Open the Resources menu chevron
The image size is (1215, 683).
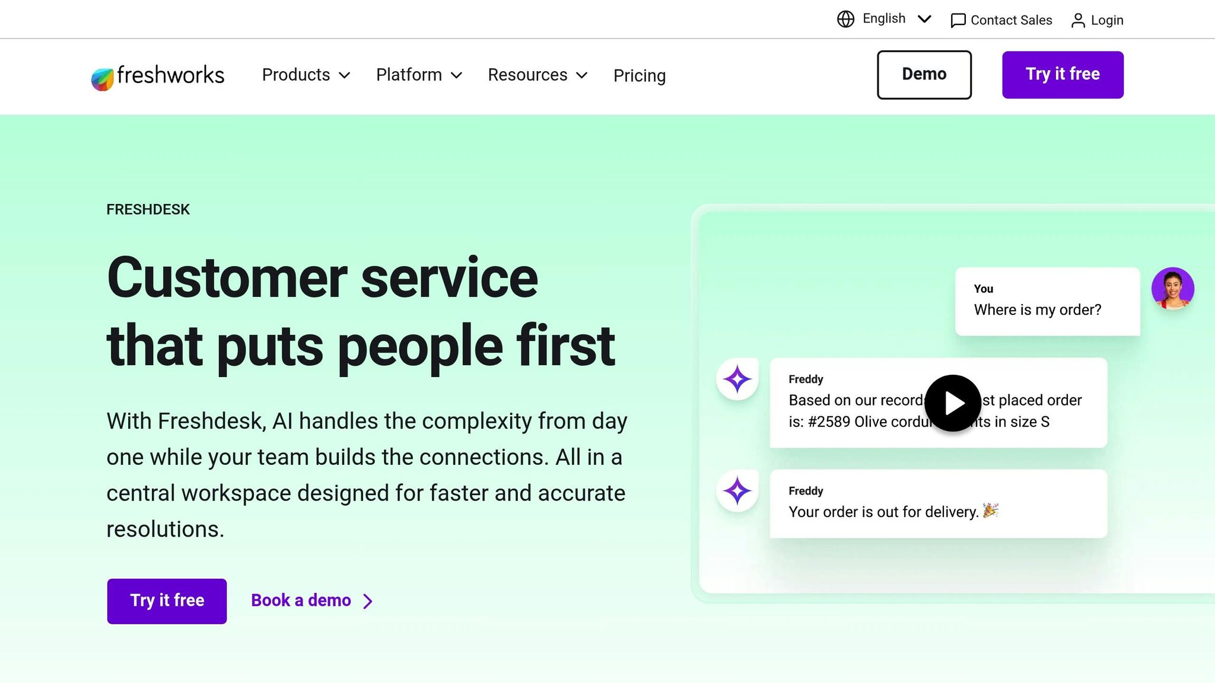[583, 75]
